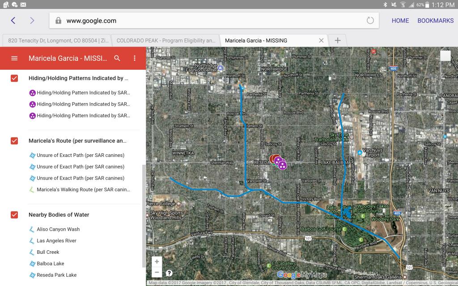
Task: Zoom in on the map
Action: [x=157, y=261]
